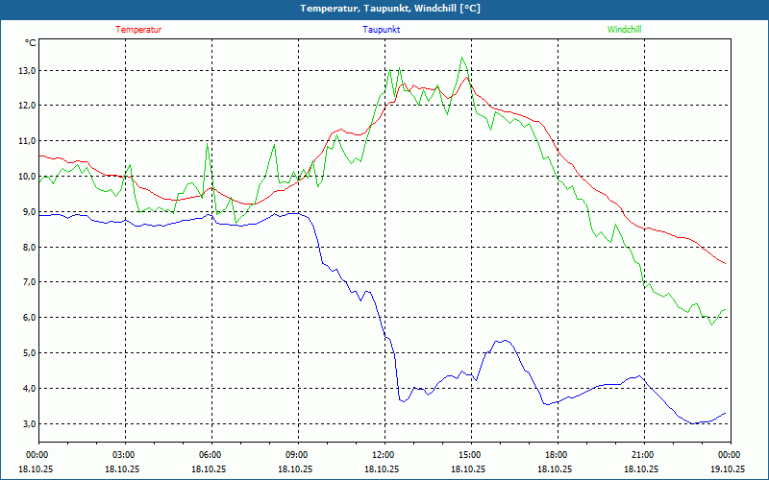Pick the 12:00 time marker

(x=383, y=455)
